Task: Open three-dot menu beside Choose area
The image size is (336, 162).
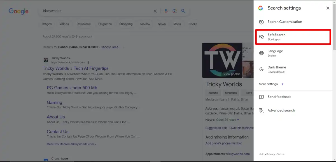Action: point(124,47)
